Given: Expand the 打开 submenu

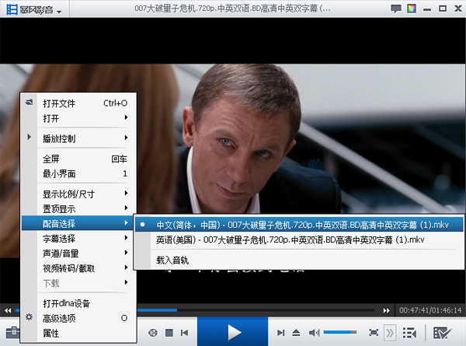Looking at the screenshot, I should coord(79,118).
